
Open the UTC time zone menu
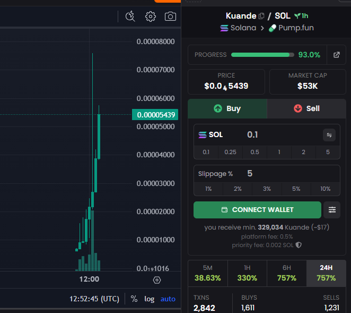[94, 299]
